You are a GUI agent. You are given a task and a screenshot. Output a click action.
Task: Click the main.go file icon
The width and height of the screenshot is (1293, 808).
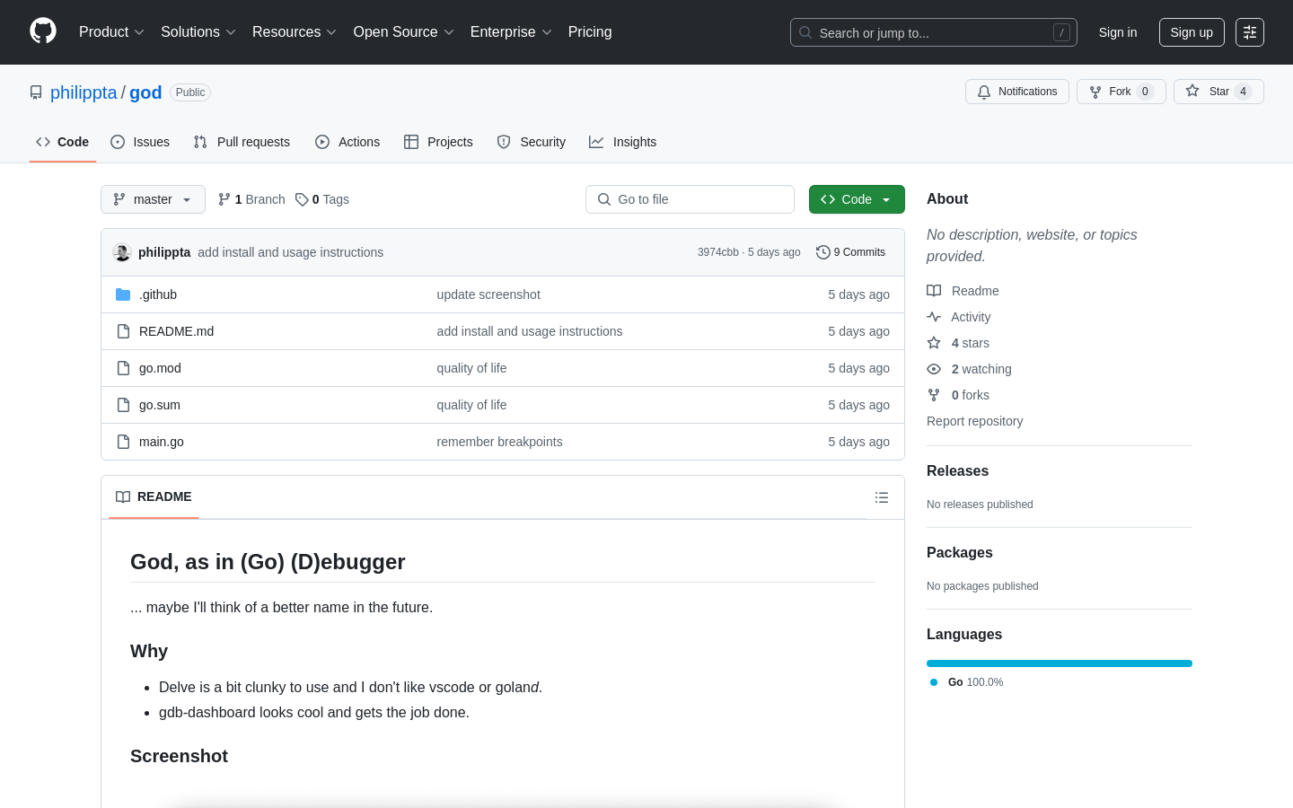(x=123, y=442)
